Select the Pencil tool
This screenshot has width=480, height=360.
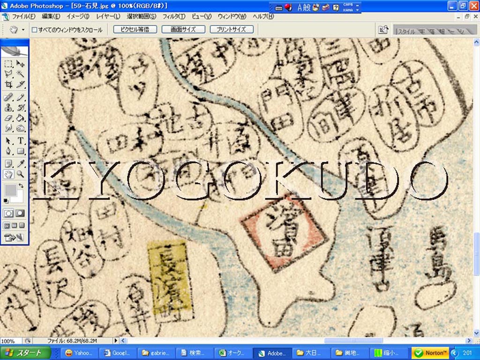(20, 97)
